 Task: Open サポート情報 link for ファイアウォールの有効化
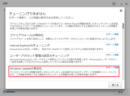[112, 34]
